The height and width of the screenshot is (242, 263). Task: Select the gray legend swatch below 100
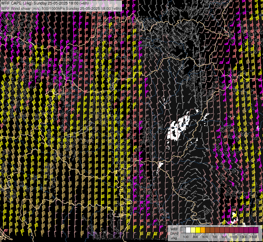pos(183,230)
